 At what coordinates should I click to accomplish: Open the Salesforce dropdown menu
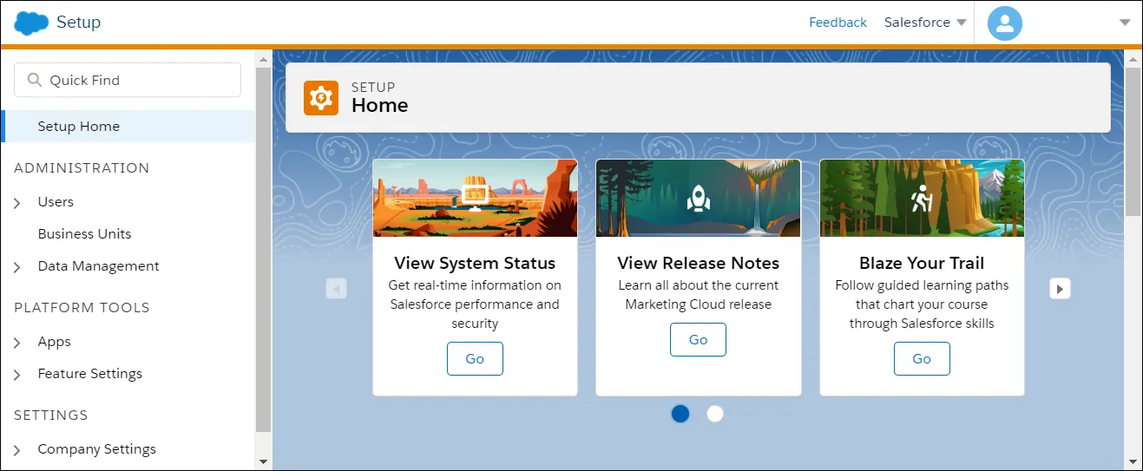tap(925, 23)
